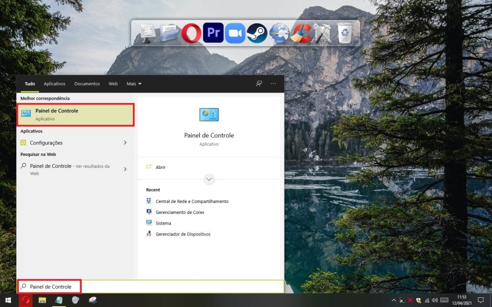
Task: Click the Windows Start button
Action: click(8, 300)
